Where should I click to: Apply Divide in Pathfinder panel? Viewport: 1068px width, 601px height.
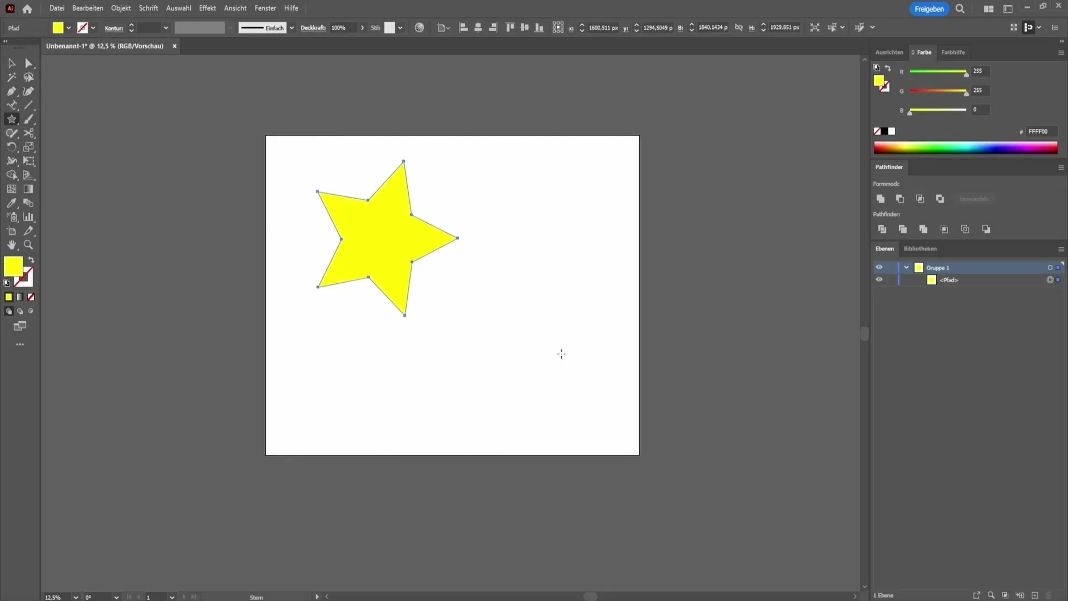point(882,229)
